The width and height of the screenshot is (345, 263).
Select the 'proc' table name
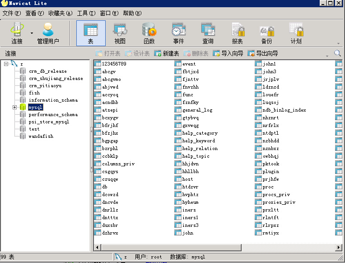(x=268, y=187)
